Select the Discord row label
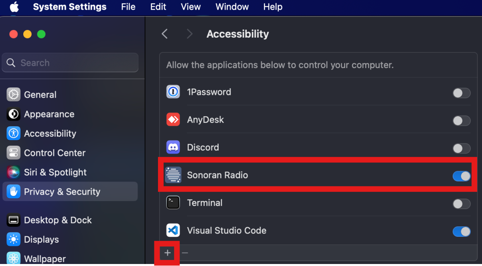 click(x=203, y=147)
